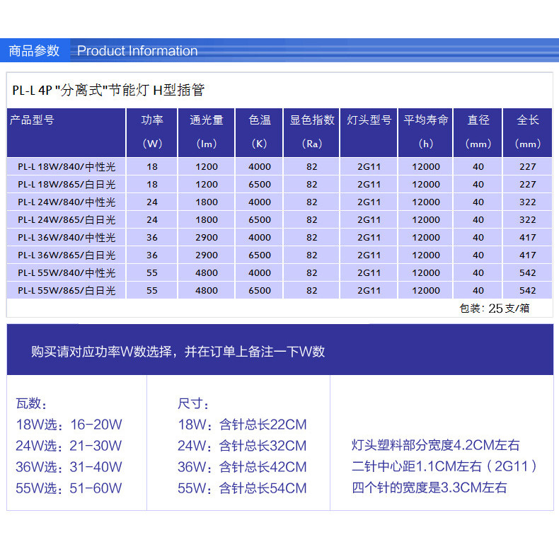
Task: Click the 显色指数 (Ra) column header
Action: pyautogui.click(x=311, y=132)
